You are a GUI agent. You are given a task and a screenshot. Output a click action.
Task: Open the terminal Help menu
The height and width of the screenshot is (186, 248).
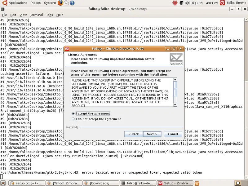click(x=60, y=15)
